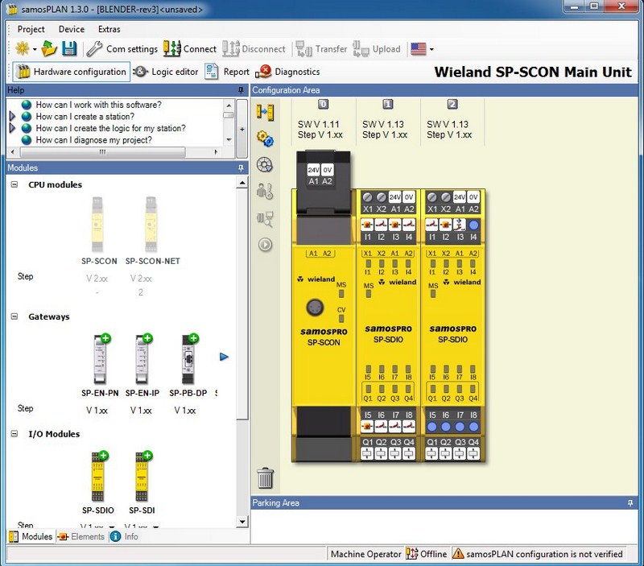Viewport: 644px width, 566px height.
Task: Collapse the Gateways group
Action: tap(14, 316)
